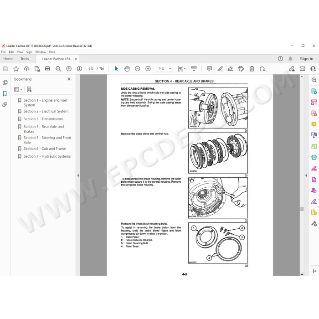This screenshot has width=319, height=319.
Task: Open the account profile icon
Action: 313,69
